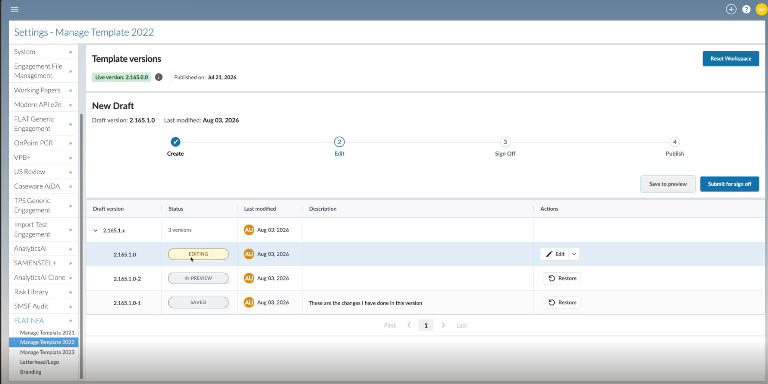768x384 pixels.
Task: Select step 3 Sign Off circle
Action: tap(505, 142)
